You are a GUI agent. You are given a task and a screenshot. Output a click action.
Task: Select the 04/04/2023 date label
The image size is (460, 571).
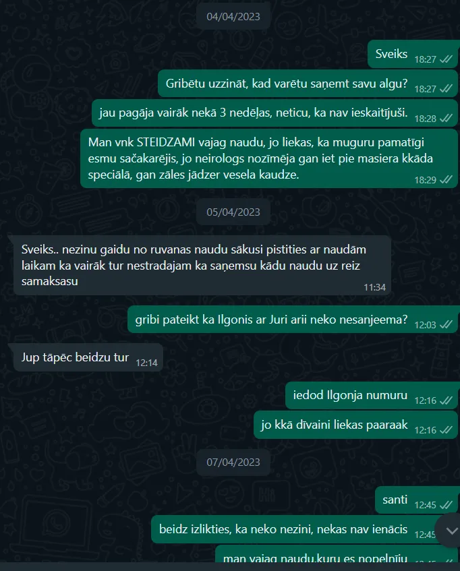coord(233,17)
